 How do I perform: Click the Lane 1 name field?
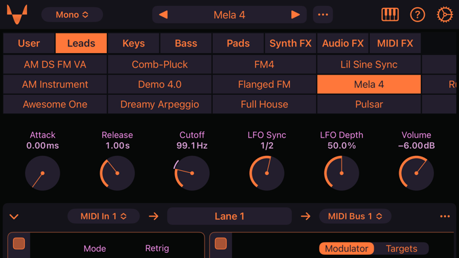229,216
